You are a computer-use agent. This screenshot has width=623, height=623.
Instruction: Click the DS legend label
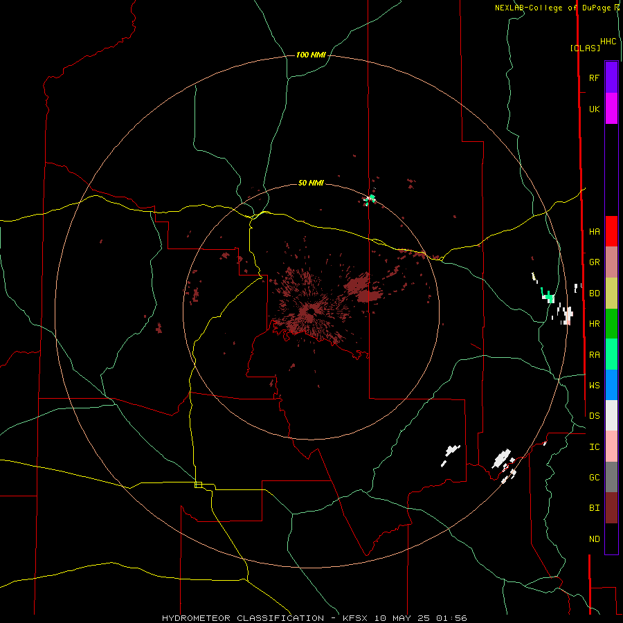coord(594,416)
